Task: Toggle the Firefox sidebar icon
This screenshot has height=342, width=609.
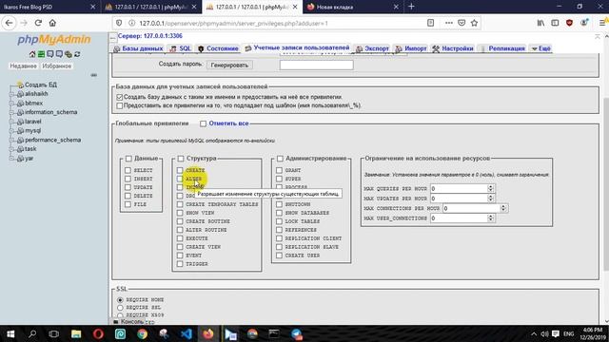Action: (x=555, y=23)
